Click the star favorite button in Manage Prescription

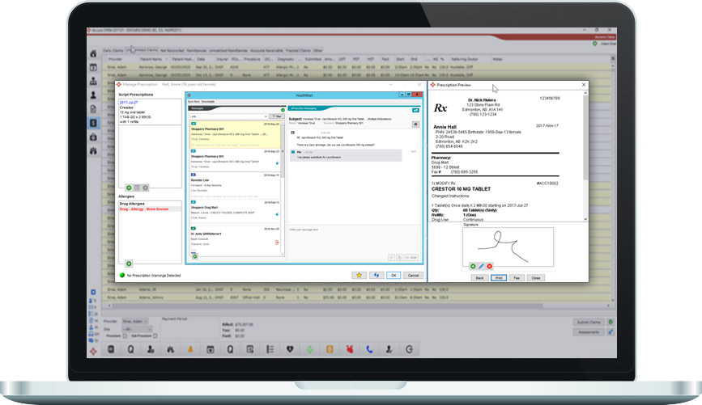tap(359, 276)
